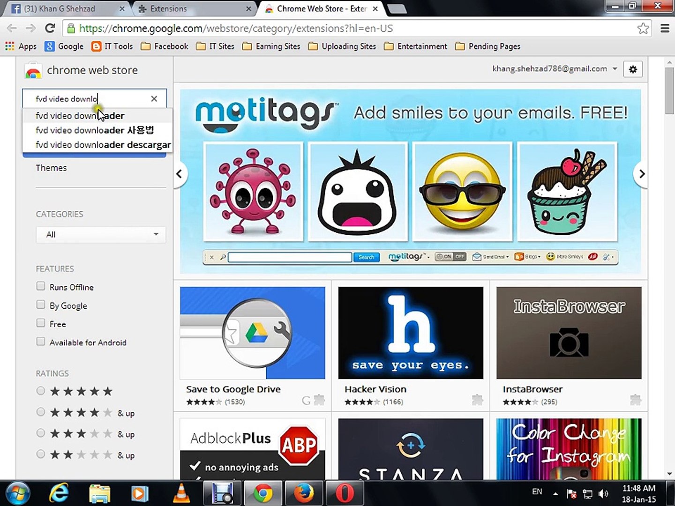The height and width of the screenshot is (506, 675).
Task: Select 'fvd video downloader descargar' suggestion
Action: tap(97, 145)
